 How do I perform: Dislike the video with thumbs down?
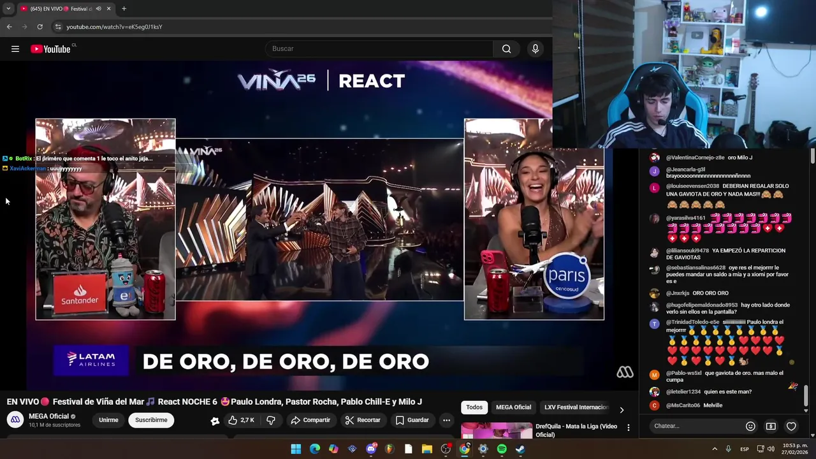point(271,420)
